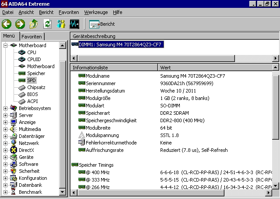
Task: Expand the Netzwerk tree node
Action: (x=5, y=143)
